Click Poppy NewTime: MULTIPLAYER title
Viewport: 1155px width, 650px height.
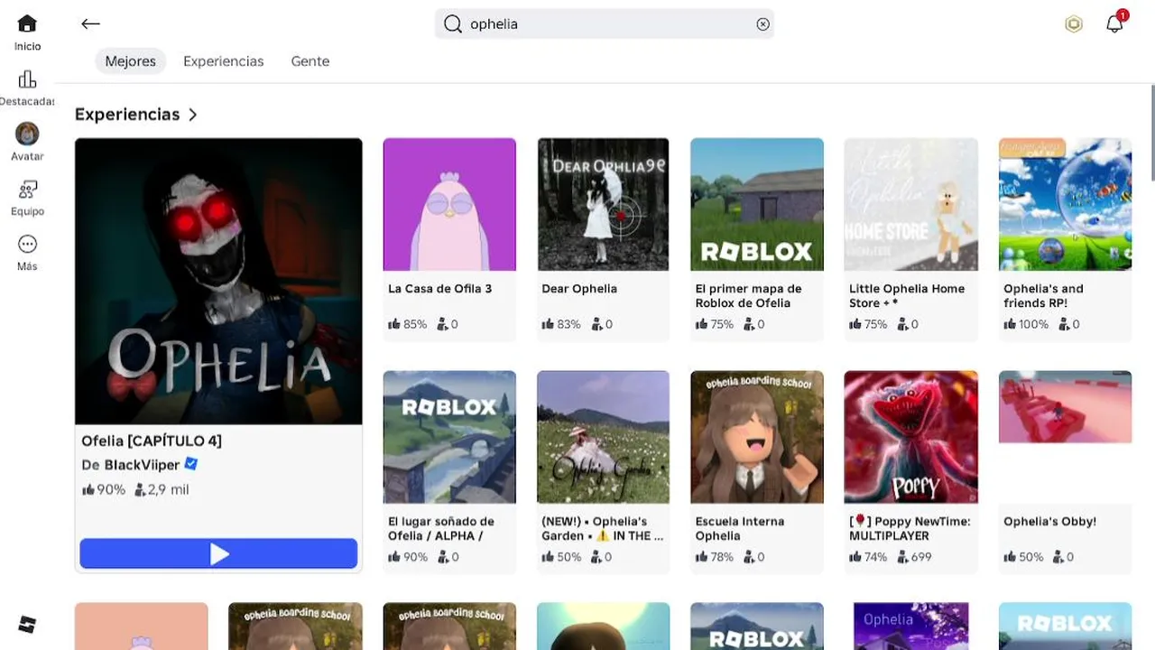[x=910, y=528]
